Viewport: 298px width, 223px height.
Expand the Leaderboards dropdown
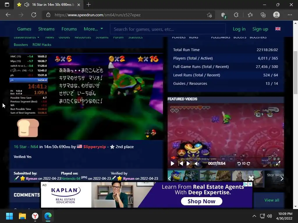click(26, 37)
